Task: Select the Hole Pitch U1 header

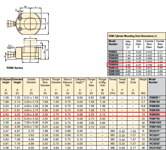Action: pos(128,44)
